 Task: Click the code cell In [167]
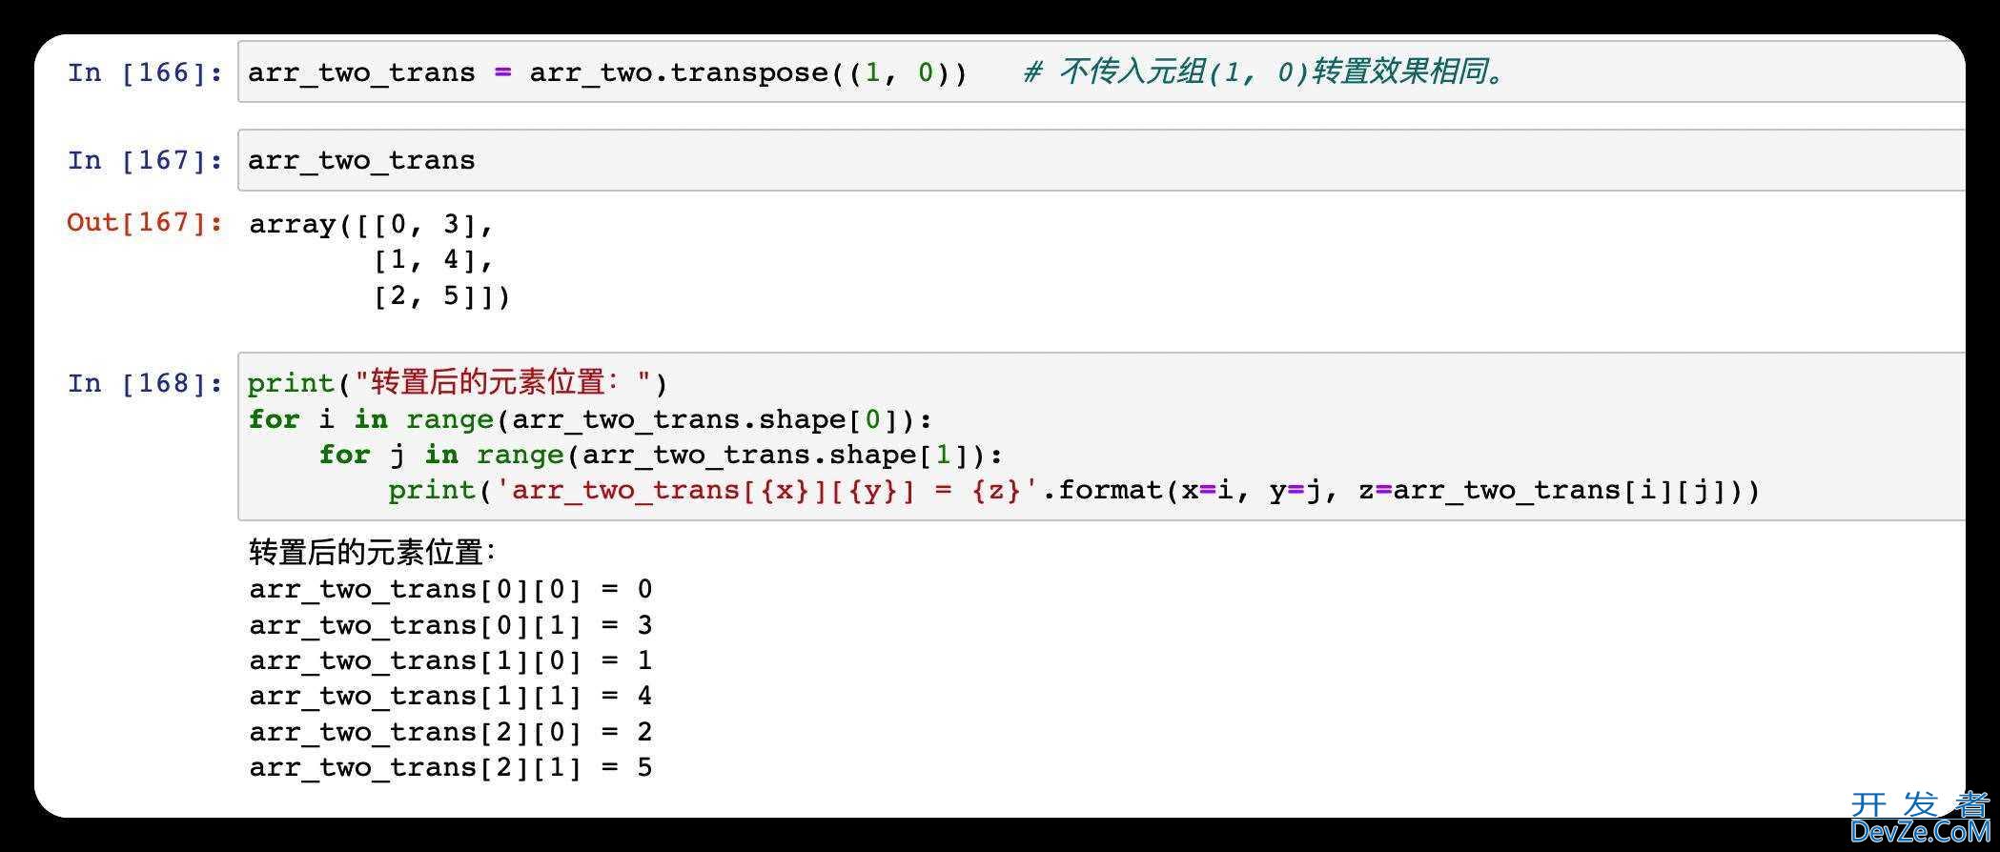(x=1101, y=160)
